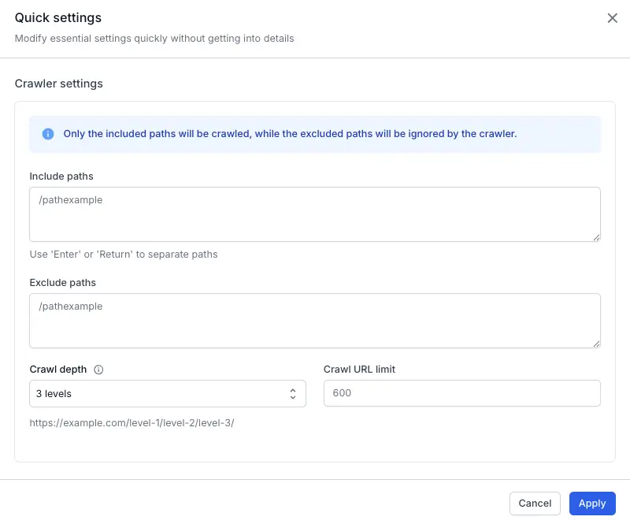Screen dimensions: 630x524
Task: Click the Enter or Return separator hint text
Action: (x=124, y=254)
